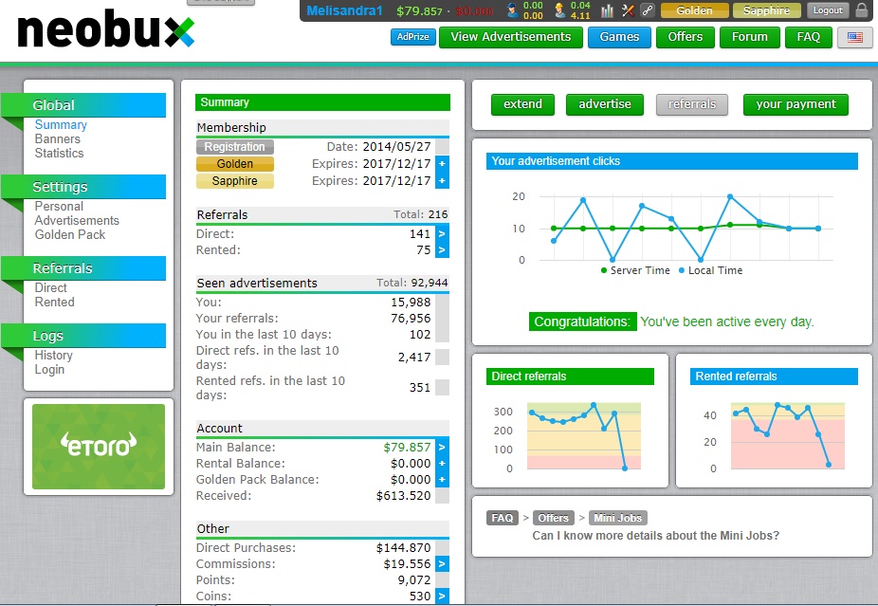The height and width of the screenshot is (606, 878).
Task: Click the arrow beside Coins
Action: click(x=442, y=596)
